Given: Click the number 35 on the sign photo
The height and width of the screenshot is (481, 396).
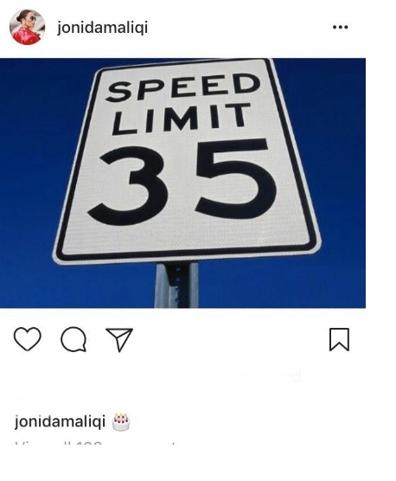Looking at the screenshot, I should [183, 181].
